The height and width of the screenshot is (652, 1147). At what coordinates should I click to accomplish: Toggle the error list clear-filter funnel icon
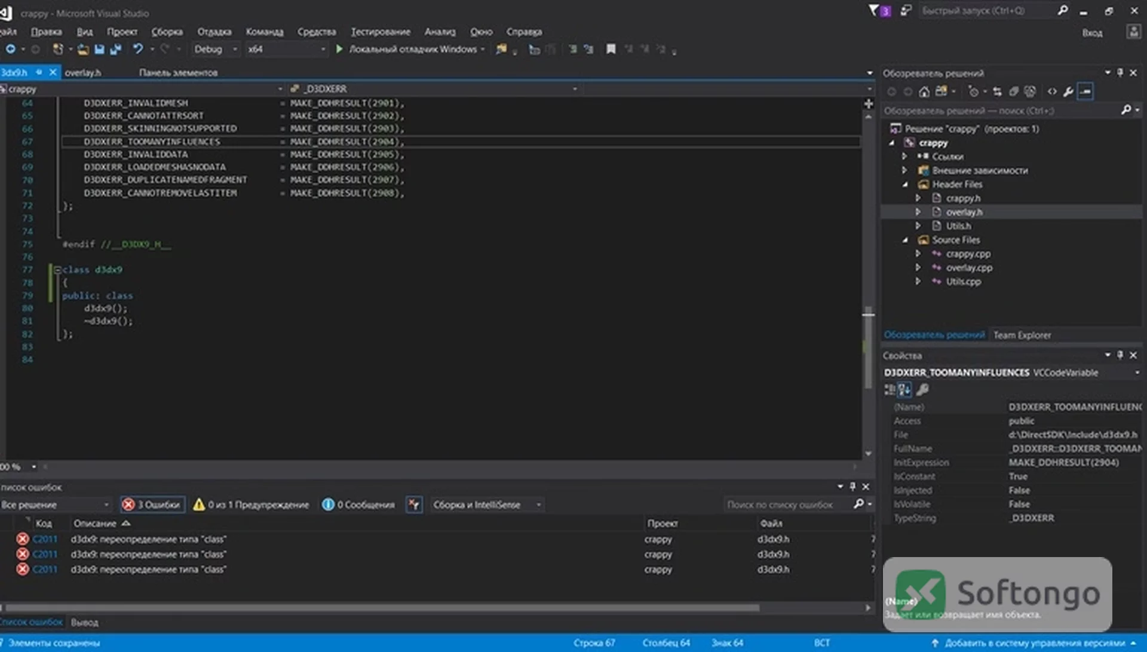pyautogui.click(x=413, y=505)
